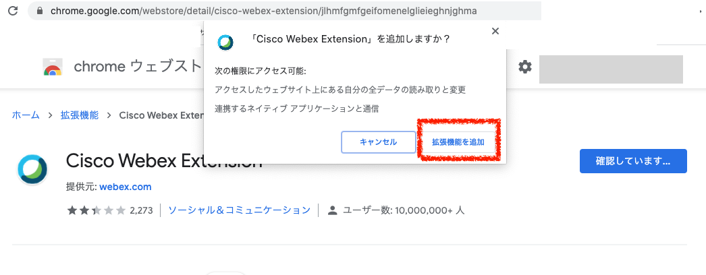
Task: Open the web store settings gear
Action: click(x=524, y=67)
